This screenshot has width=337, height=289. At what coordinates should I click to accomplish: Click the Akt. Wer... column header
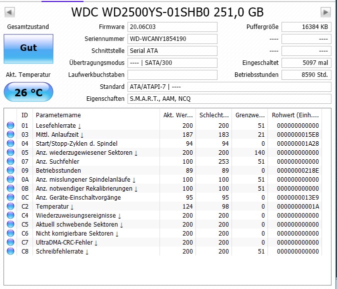coord(177,115)
